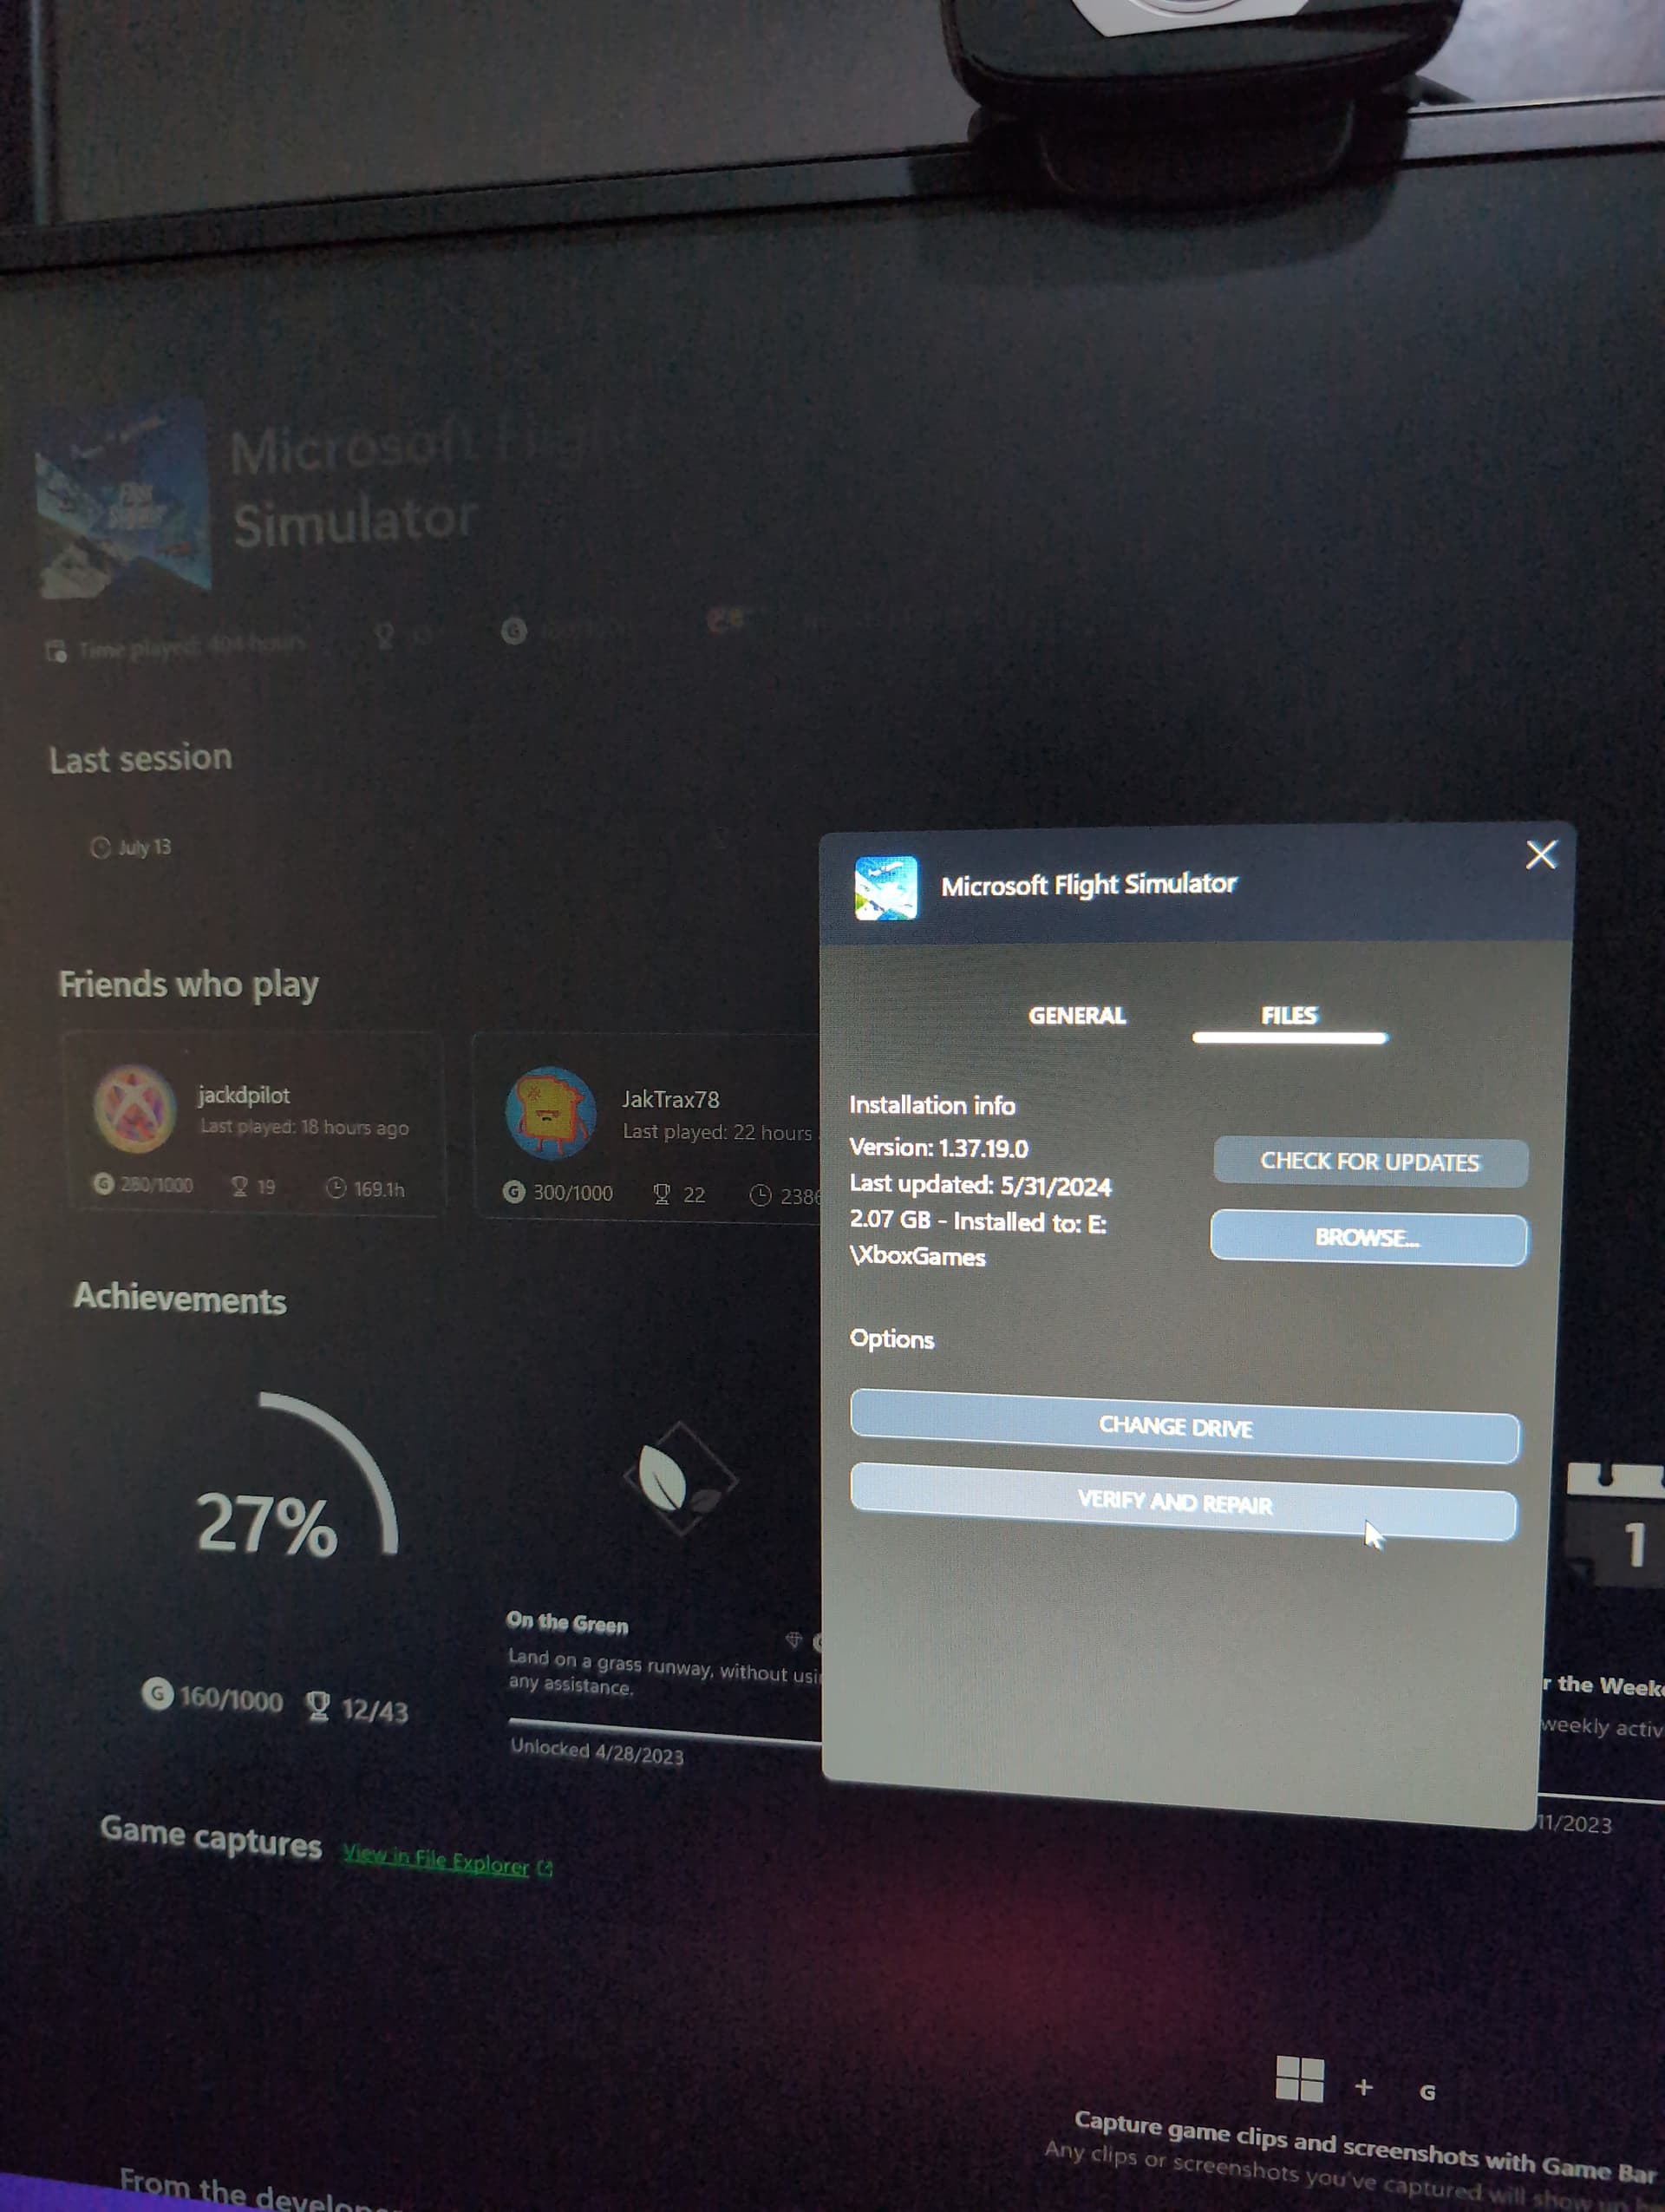
Task: Click the Microsoft Flight Simulator cover art
Action: coord(124,500)
